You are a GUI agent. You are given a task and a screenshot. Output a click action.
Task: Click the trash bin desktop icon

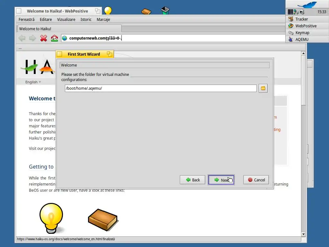tap(165, 11)
